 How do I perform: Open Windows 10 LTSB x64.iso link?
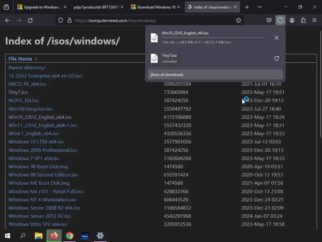click(x=36, y=142)
